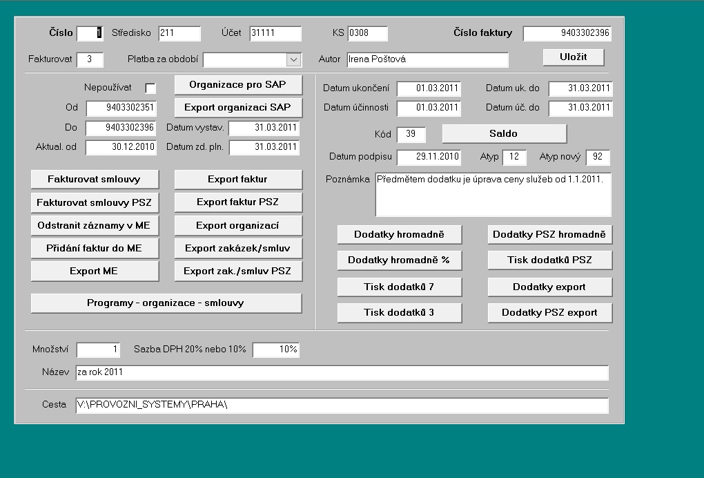This screenshot has height=478, width=704.
Task: Run Export ME
Action: [95, 271]
